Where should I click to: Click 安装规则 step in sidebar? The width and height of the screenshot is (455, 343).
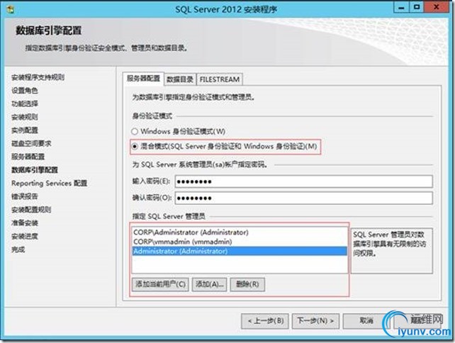(24, 117)
